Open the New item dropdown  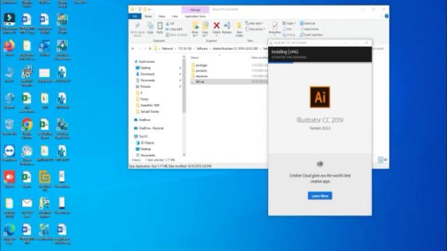(254, 23)
